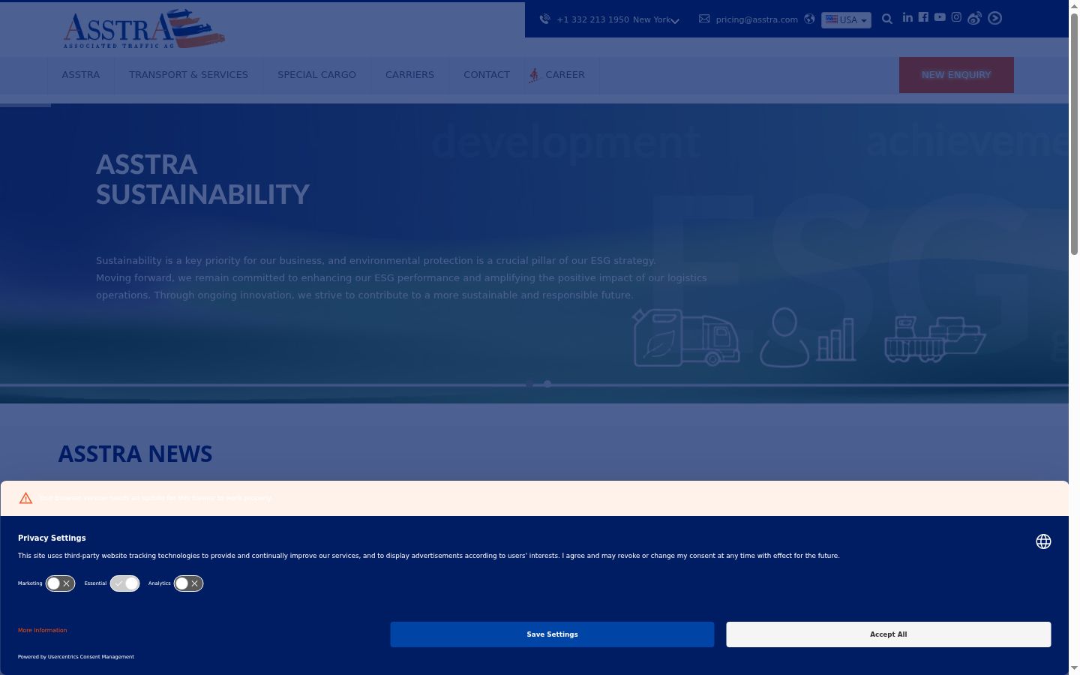
Task: Open the USA country selector
Action: 846,20
